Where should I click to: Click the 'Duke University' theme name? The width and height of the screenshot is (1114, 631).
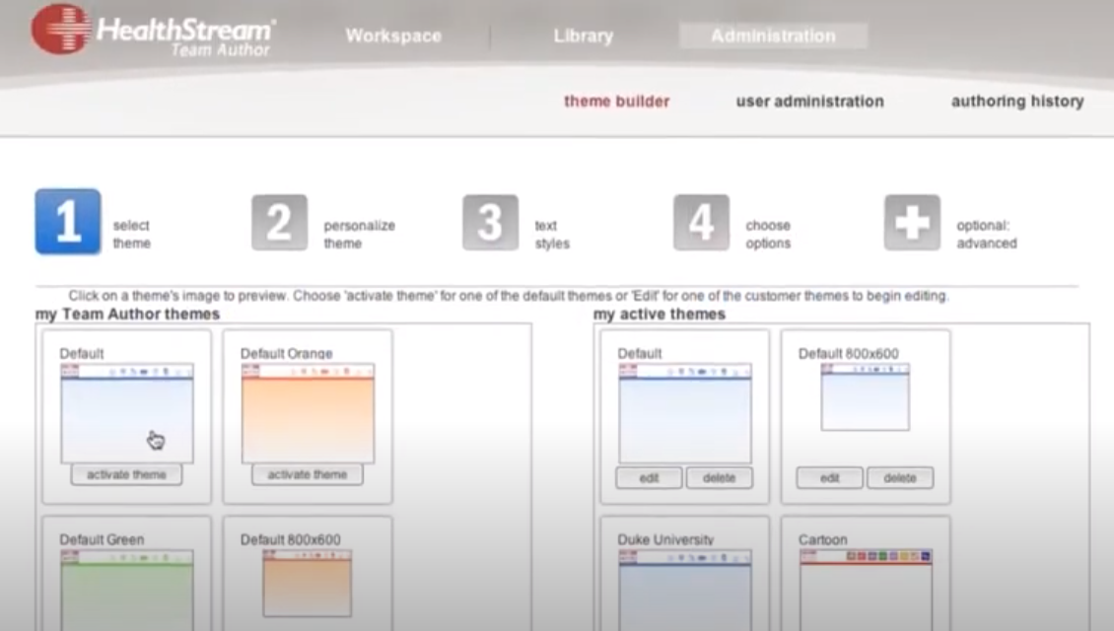click(x=665, y=539)
